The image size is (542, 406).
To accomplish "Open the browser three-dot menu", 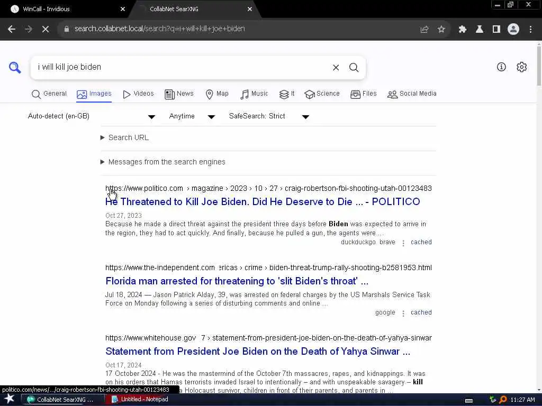I will [530, 30].
